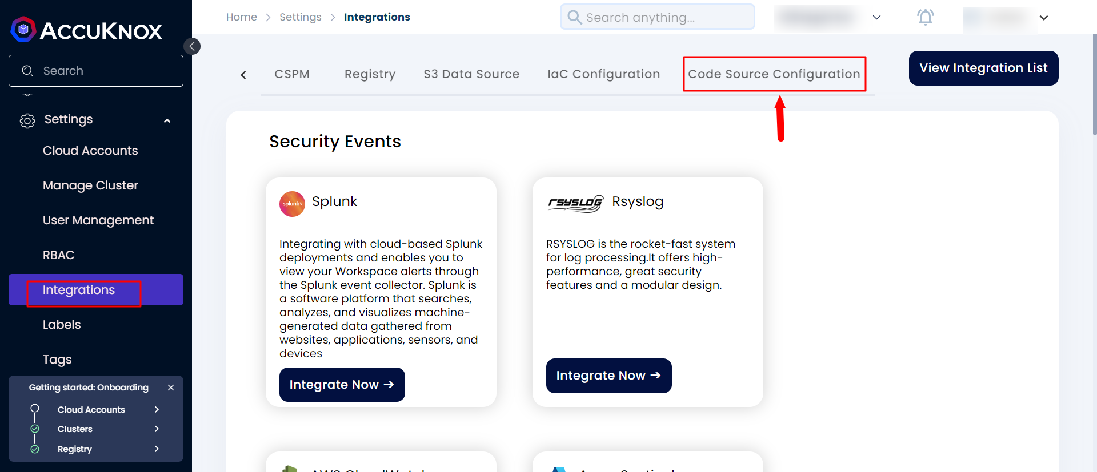
Task: Focus the sidebar Search field
Action: point(96,71)
